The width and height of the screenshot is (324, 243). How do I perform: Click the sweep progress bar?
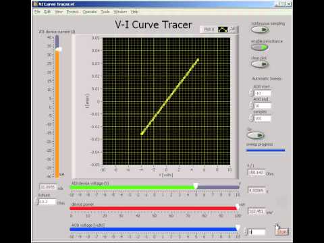(x=266, y=151)
